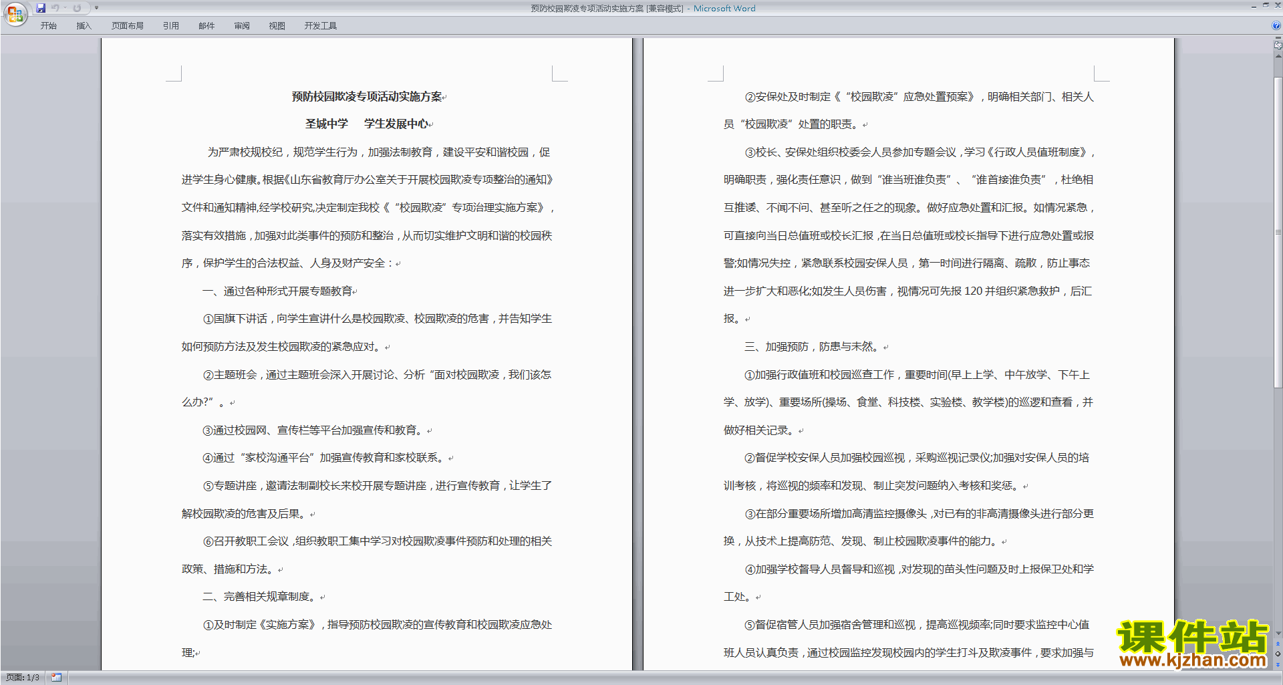Click the vertical scrollbar down arrow
This screenshot has height=685, width=1283.
click(1278, 633)
